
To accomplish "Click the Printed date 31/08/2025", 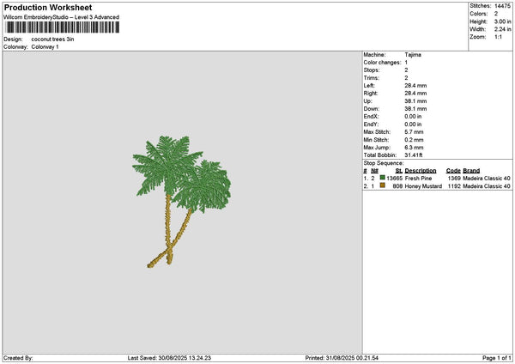I will point(341,358).
